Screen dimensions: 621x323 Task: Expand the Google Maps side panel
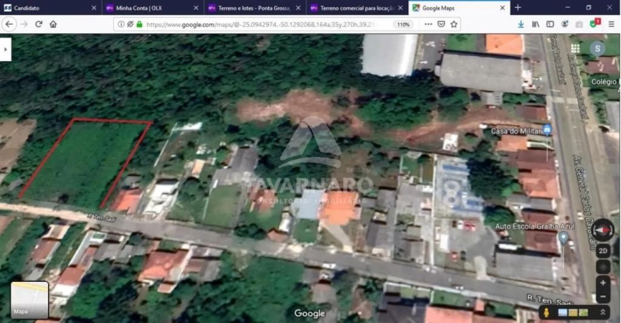pos(6,49)
